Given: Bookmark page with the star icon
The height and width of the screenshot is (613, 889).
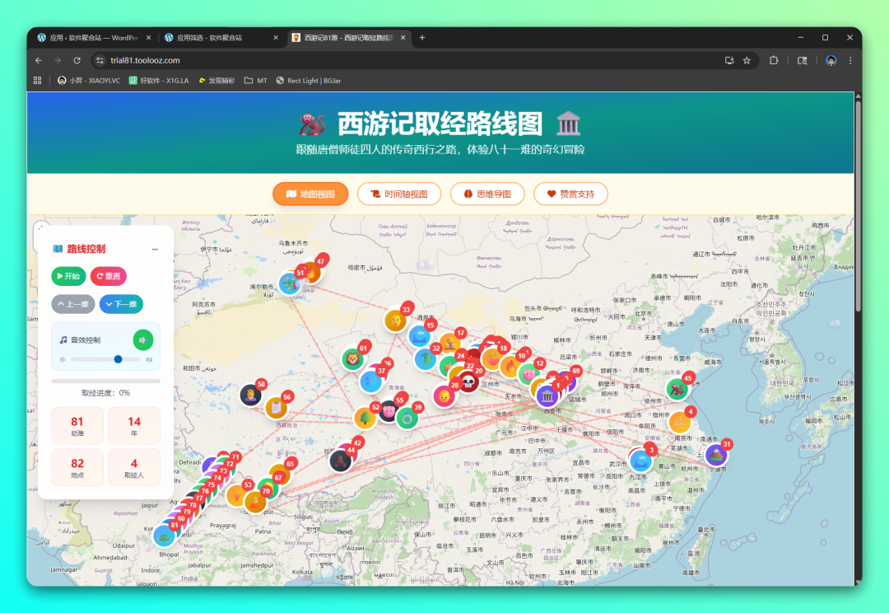Looking at the screenshot, I should pos(747,60).
